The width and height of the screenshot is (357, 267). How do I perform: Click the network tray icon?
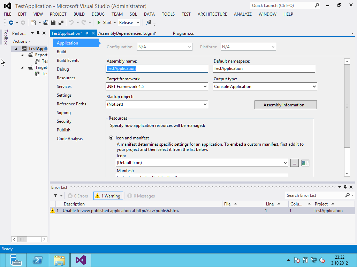point(313,260)
